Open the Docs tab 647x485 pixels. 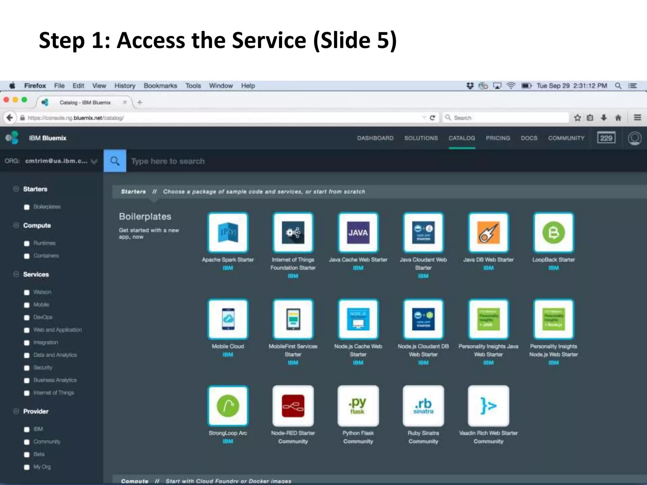tap(529, 138)
